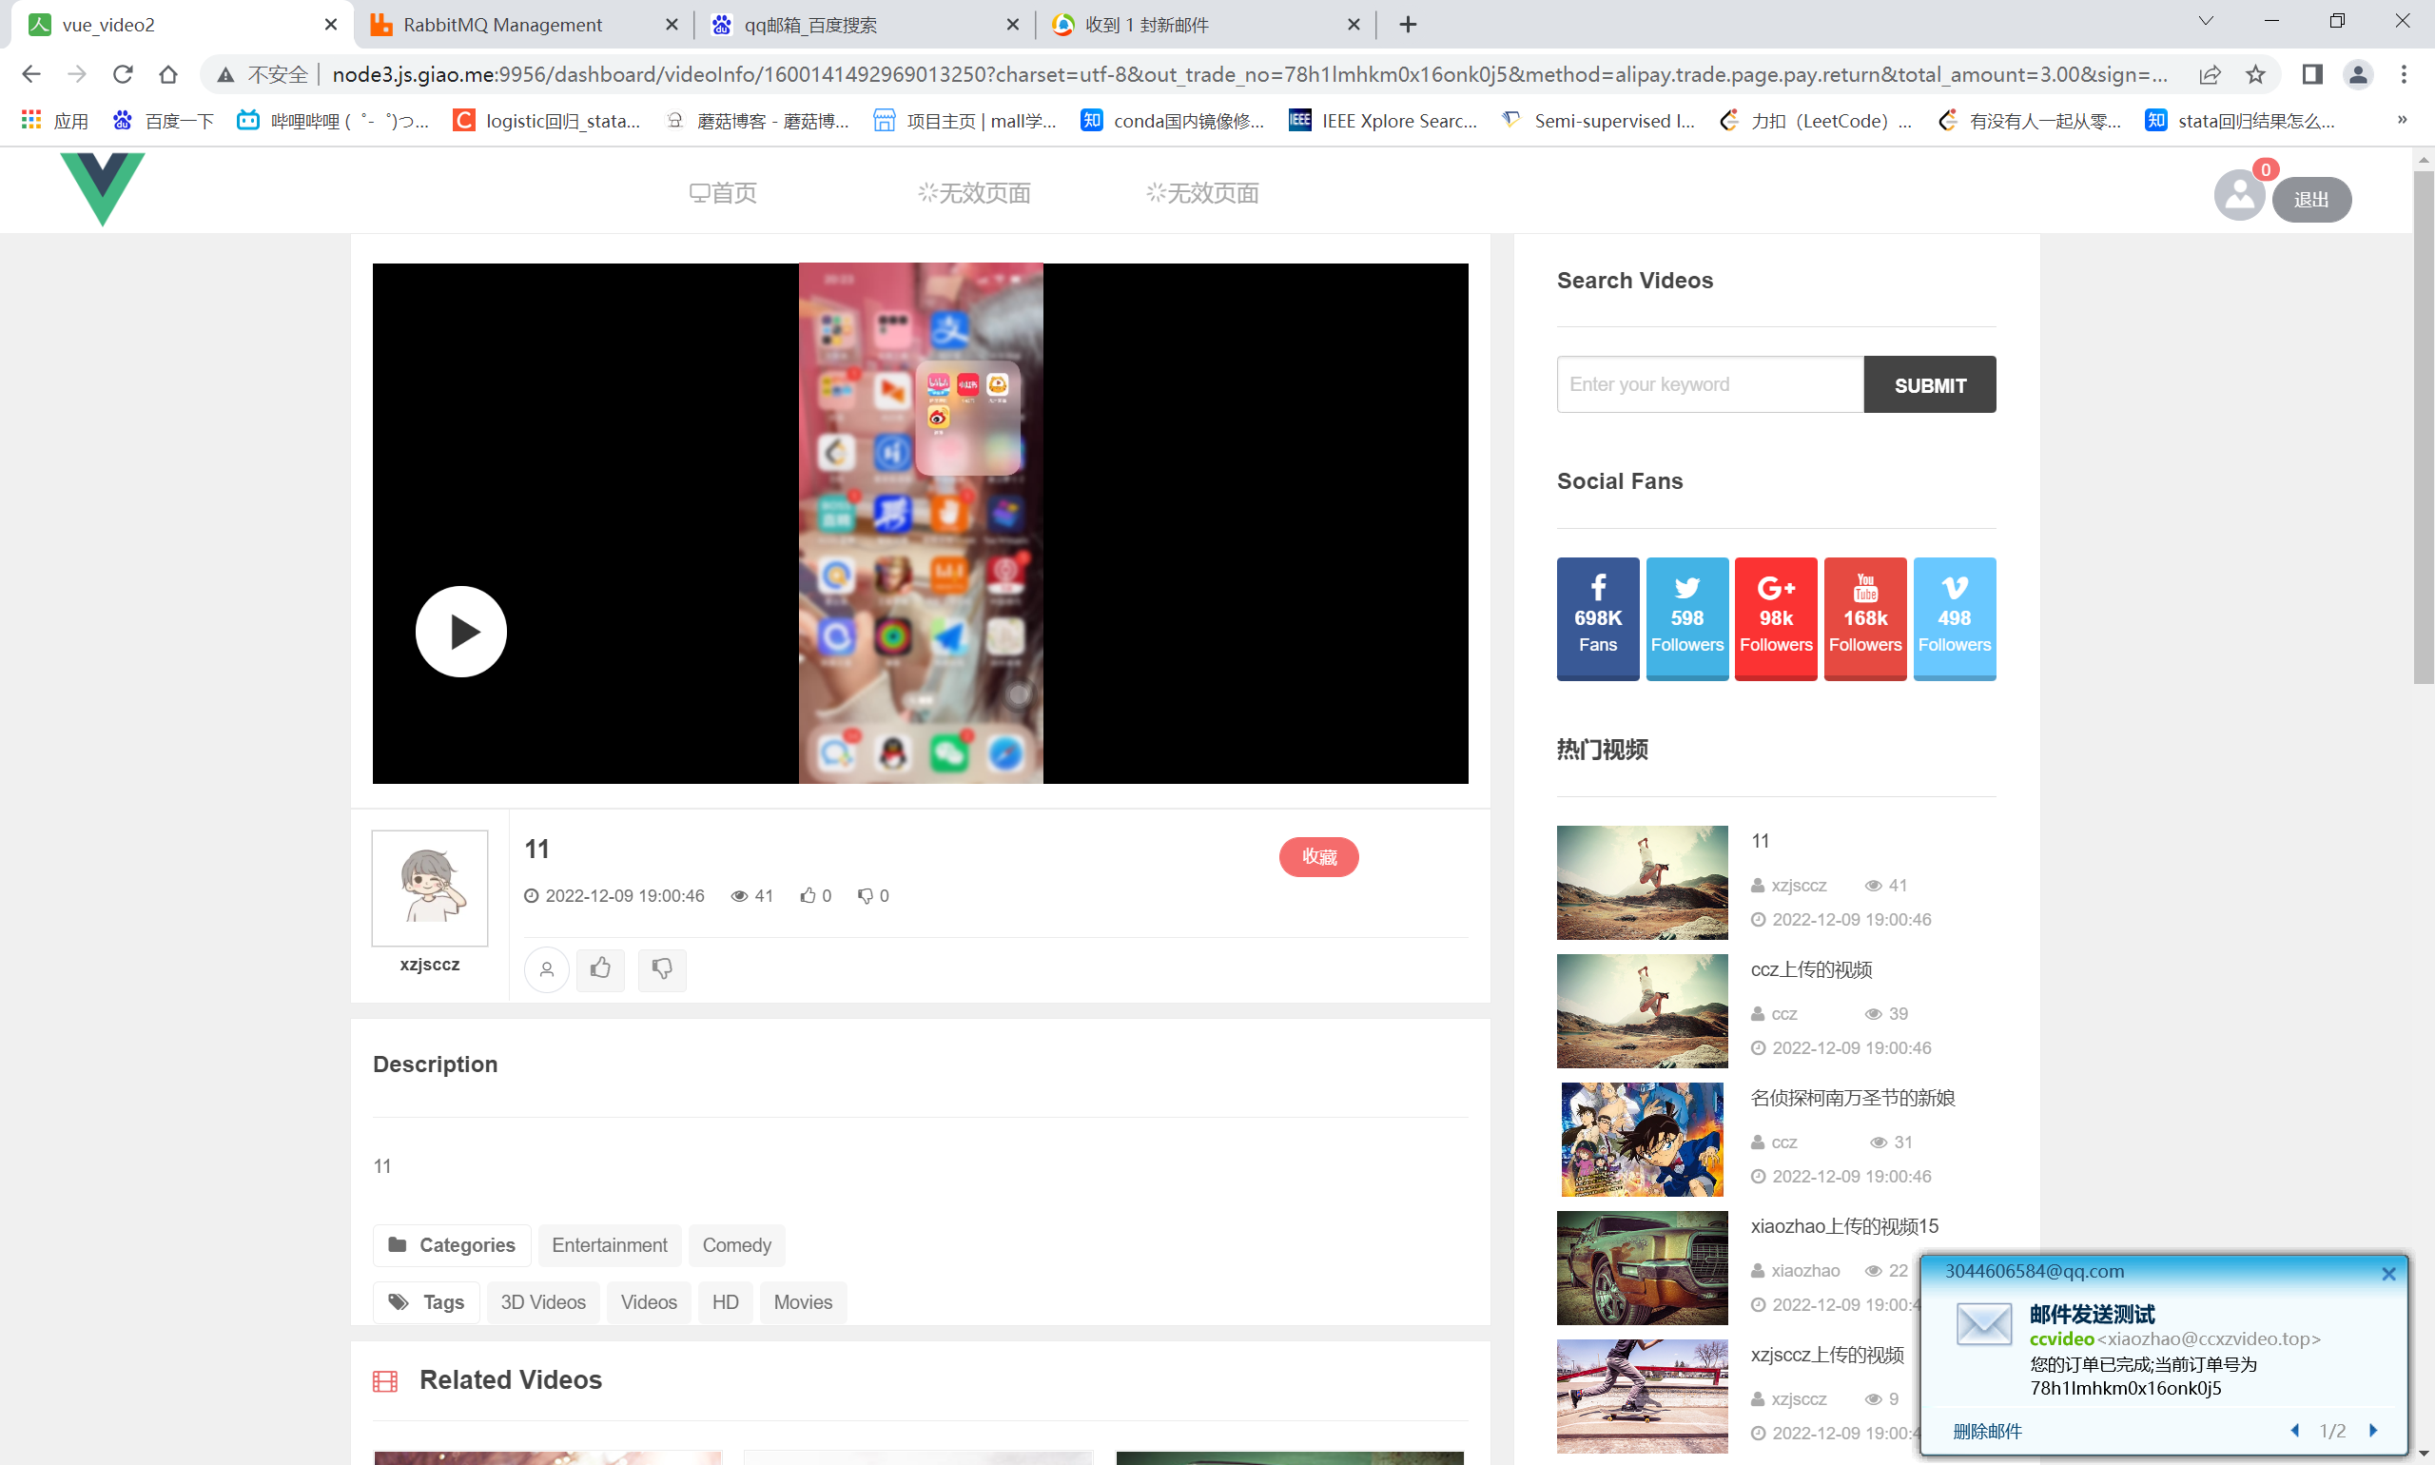Click the notification badge on avatar
2435x1465 pixels.
(2266, 169)
